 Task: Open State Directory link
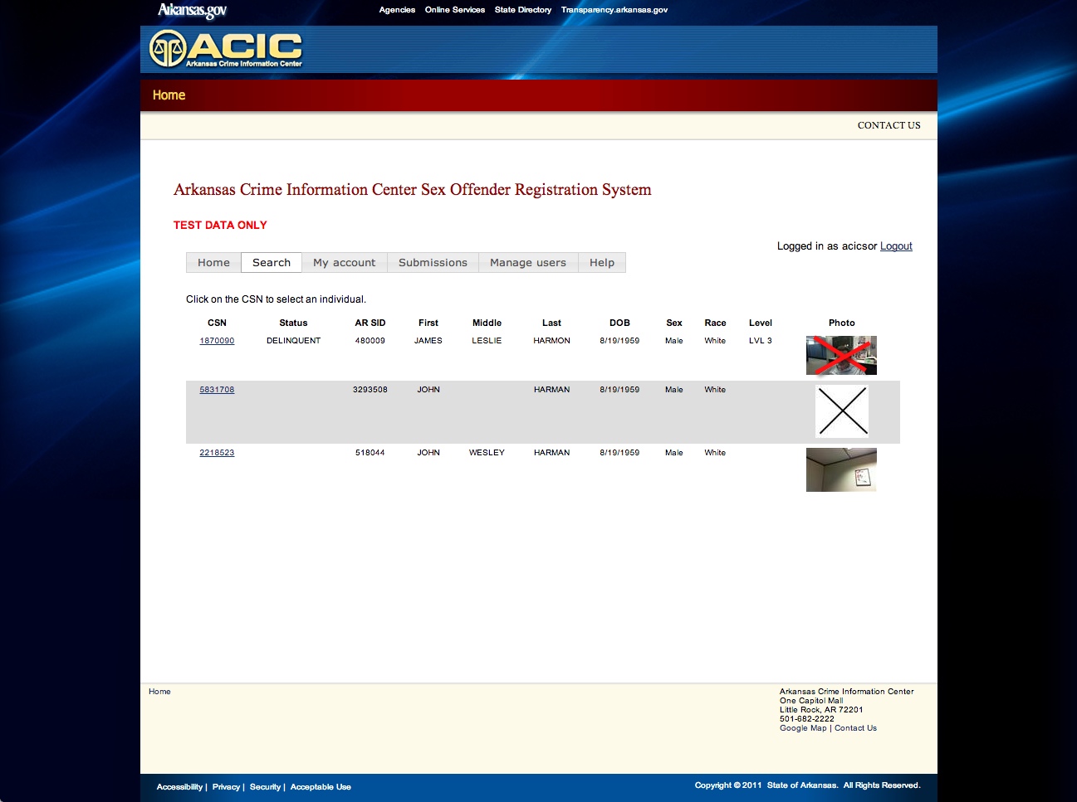pos(523,10)
